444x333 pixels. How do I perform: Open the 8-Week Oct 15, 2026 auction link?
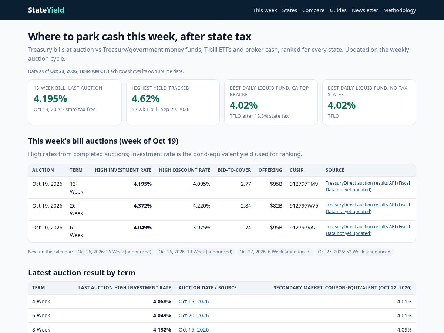click(194, 330)
